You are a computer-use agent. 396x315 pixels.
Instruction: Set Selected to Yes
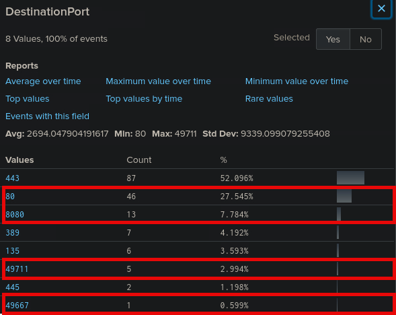333,39
